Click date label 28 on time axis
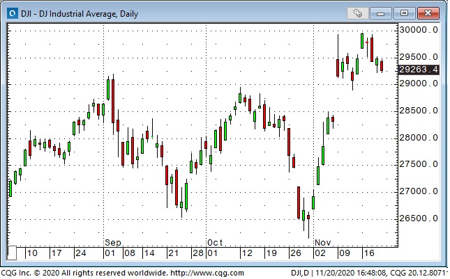Screen dimensions: 450x279 tap(198, 253)
